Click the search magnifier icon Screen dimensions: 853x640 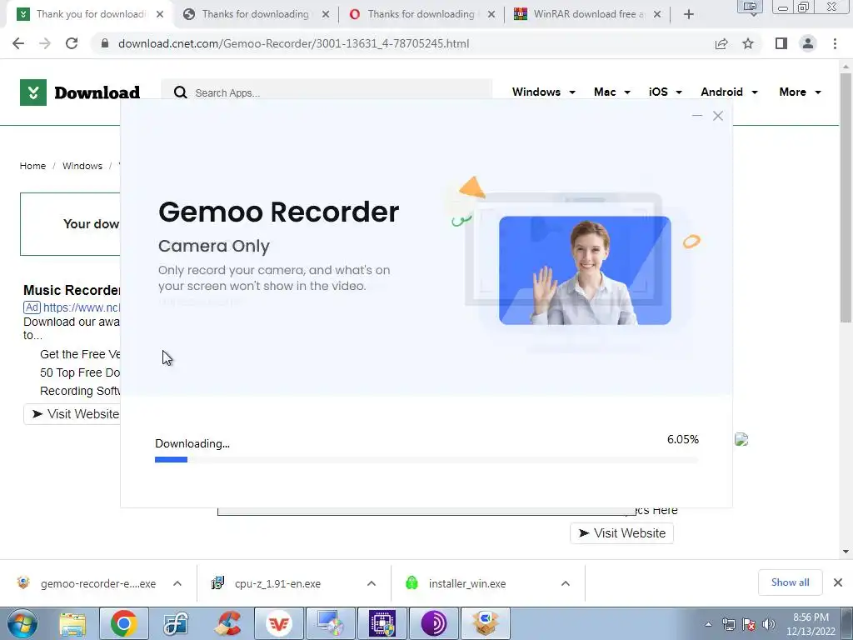tap(181, 92)
